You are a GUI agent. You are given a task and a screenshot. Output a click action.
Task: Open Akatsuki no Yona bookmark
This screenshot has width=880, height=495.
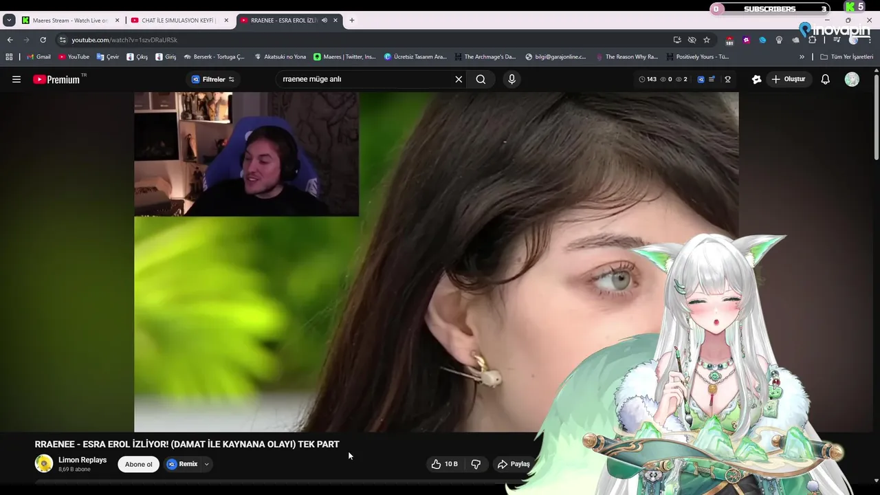280,57
